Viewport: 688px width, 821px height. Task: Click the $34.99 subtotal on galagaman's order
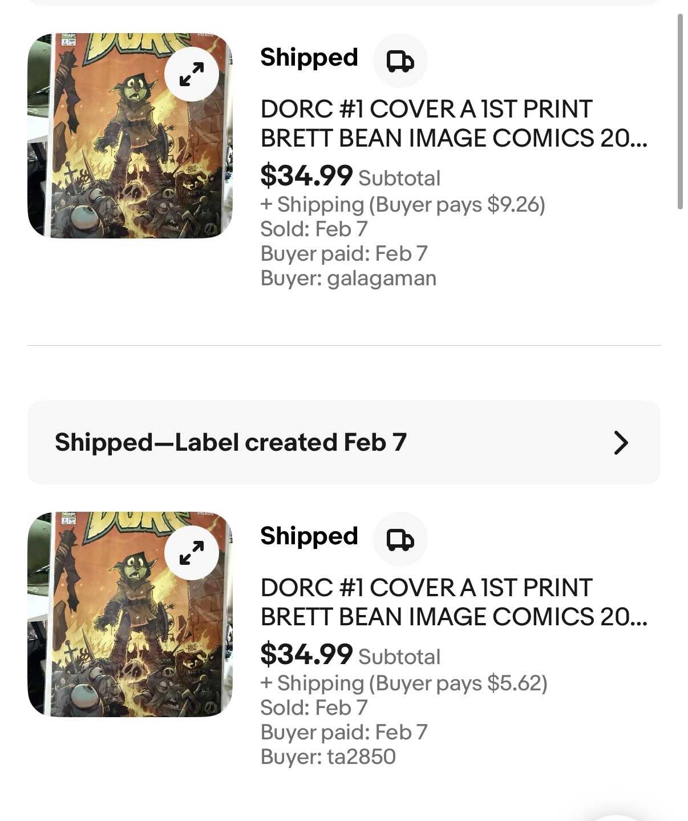306,175
